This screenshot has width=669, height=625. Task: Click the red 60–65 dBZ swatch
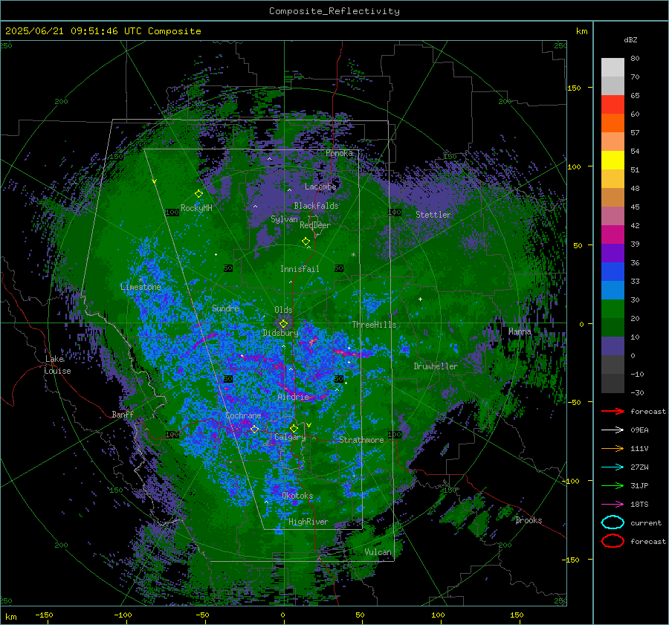(613, 105)
